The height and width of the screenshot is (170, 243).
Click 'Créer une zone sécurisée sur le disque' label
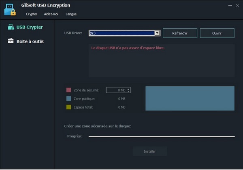click(x=98, y=126)
